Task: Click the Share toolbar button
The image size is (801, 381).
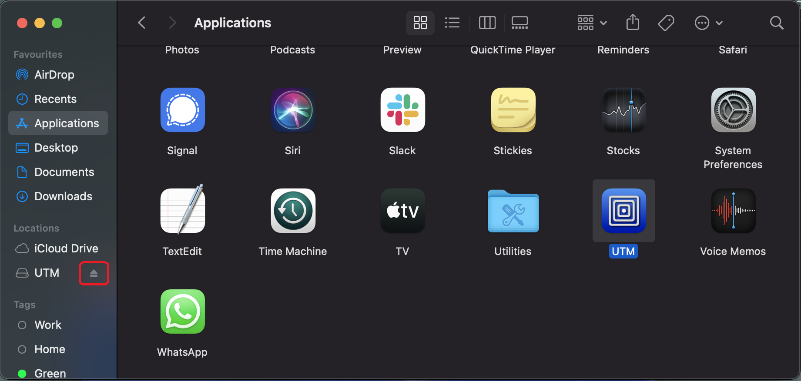Action: click(x=633, y=23)
